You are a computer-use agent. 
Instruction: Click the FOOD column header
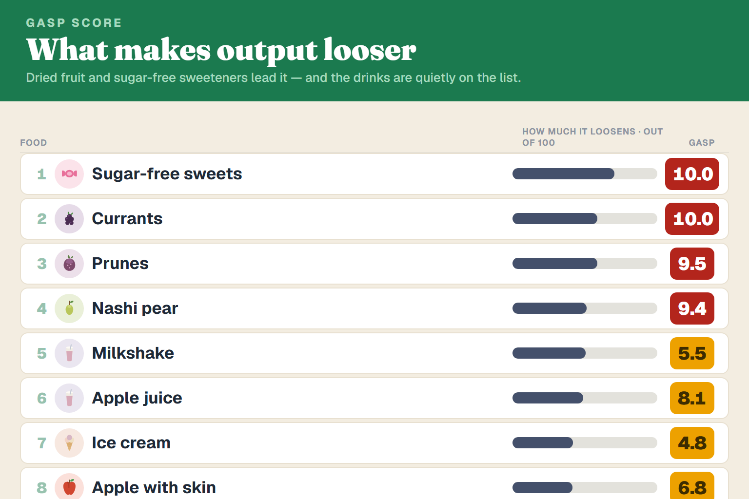point(34,143)
